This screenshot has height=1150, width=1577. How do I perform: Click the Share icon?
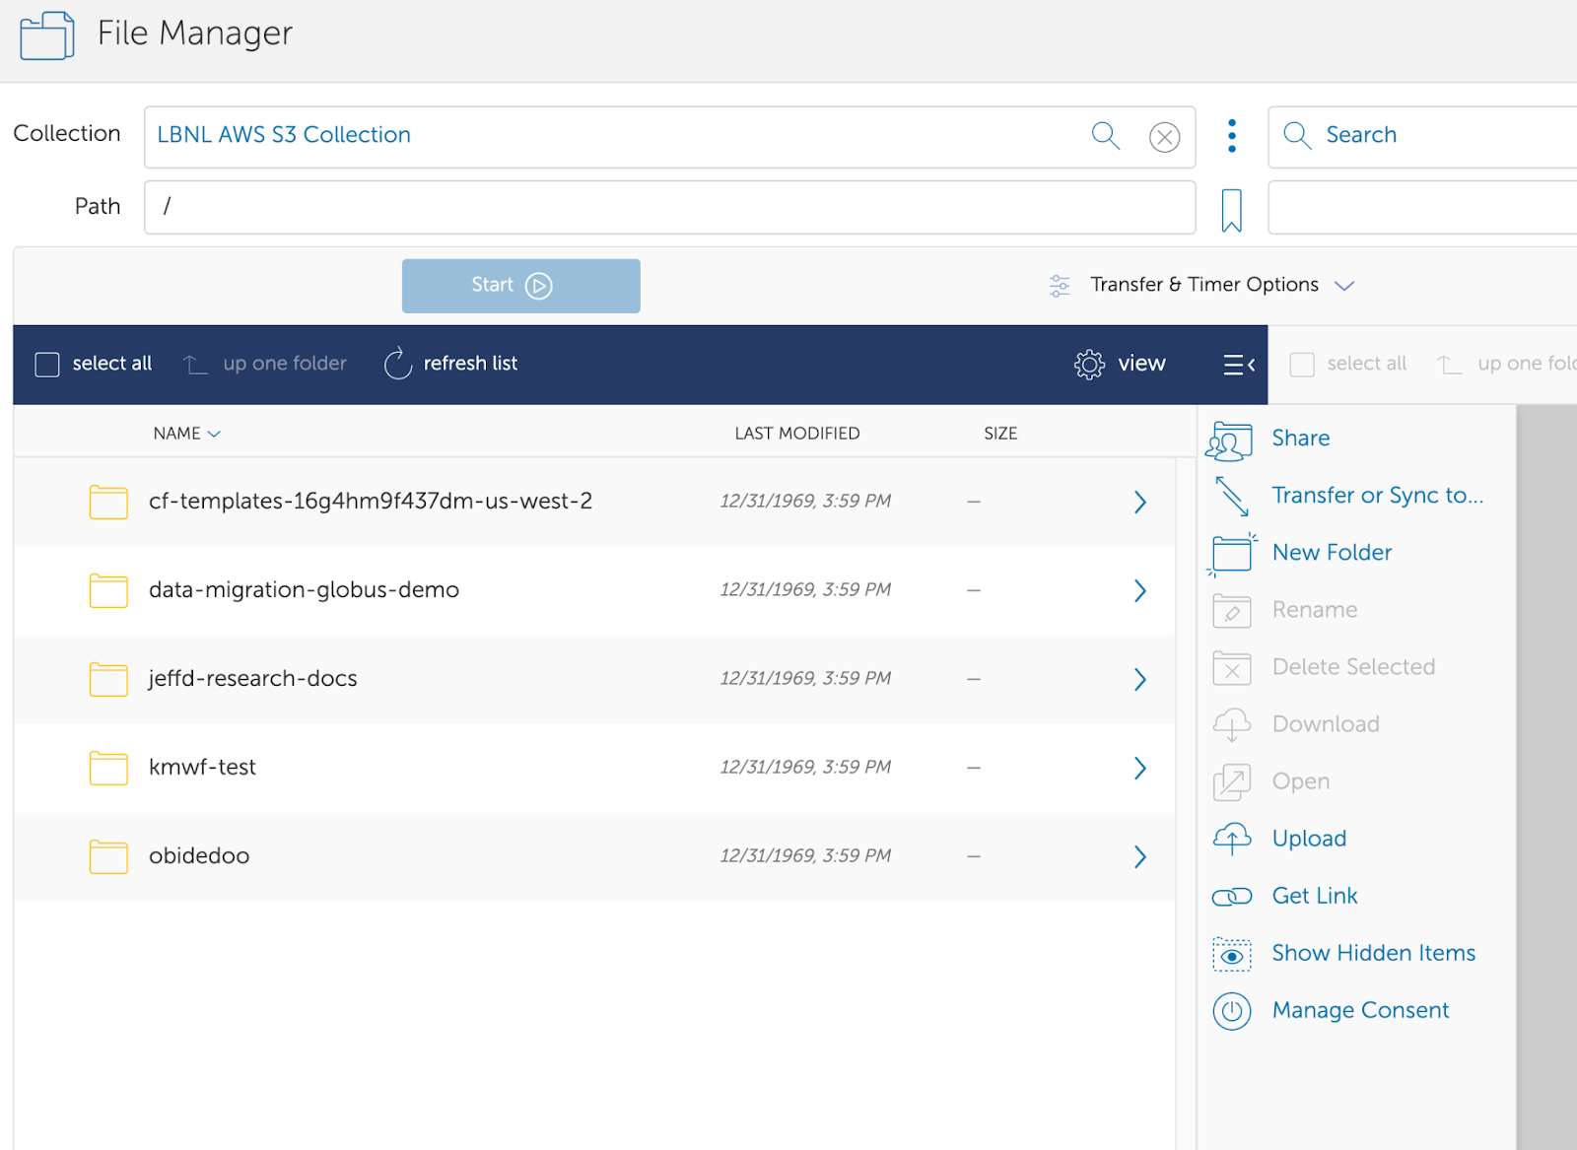(1229, 440)
